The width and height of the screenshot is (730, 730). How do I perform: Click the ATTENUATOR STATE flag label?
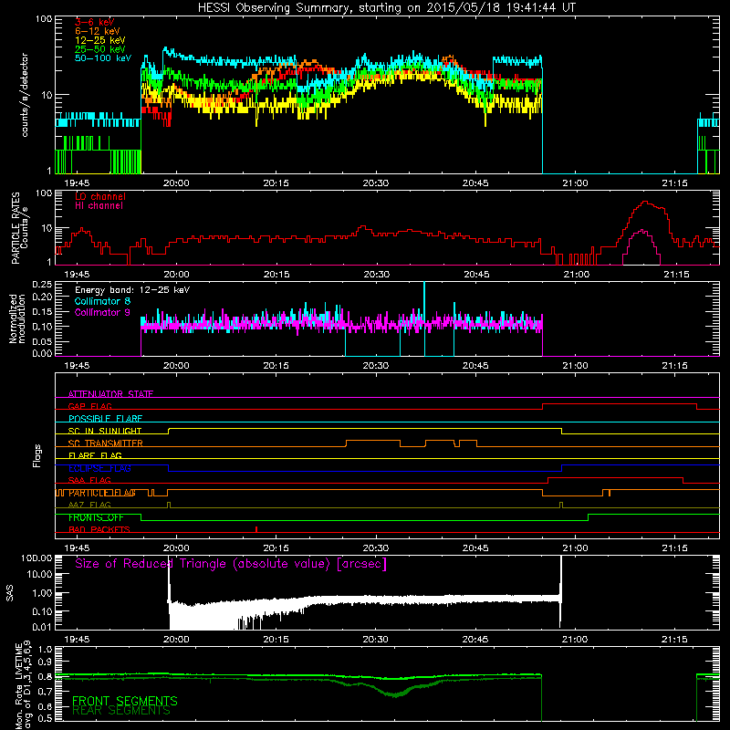[110, 394]
